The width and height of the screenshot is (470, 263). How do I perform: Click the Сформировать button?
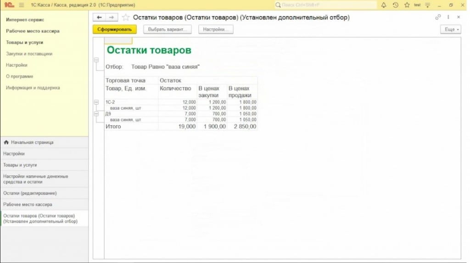[x=114, y=29]
